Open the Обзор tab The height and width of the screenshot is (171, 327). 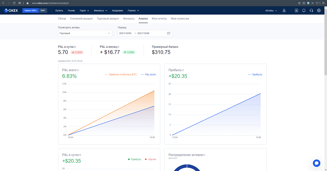tap(62, 18)
